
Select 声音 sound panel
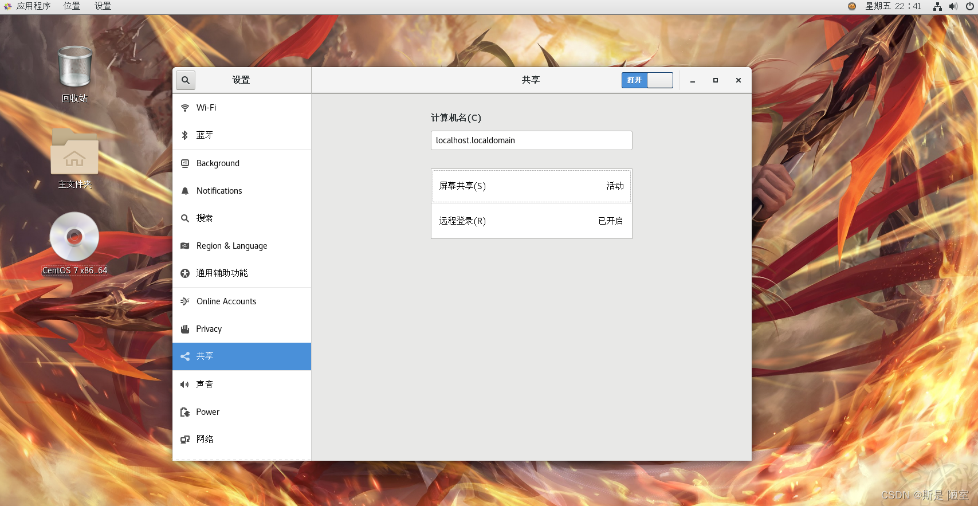pyautogui.click(x=242, y=385)
